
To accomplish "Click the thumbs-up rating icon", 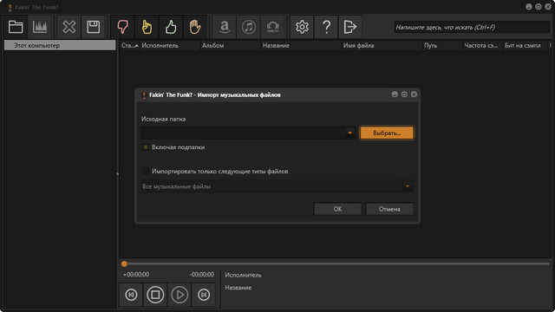I will (x=171, y=27).
